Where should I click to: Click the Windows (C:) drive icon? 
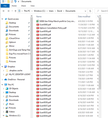[7, 116]
